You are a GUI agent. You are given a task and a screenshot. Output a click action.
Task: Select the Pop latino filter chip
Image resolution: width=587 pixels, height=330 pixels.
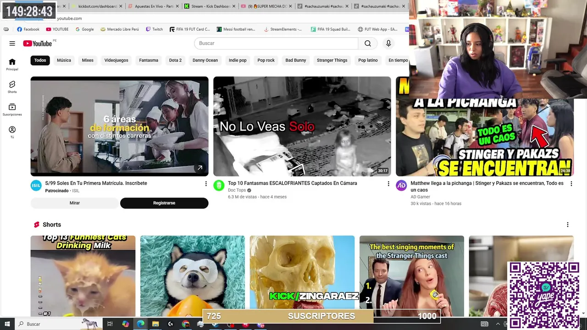pyautogui.click(x=368, y=60)
